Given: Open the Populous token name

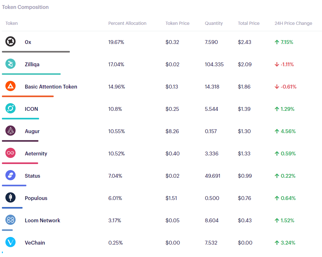Looking at the screenshot, I should pyautogui.click(x=36, y=198).
